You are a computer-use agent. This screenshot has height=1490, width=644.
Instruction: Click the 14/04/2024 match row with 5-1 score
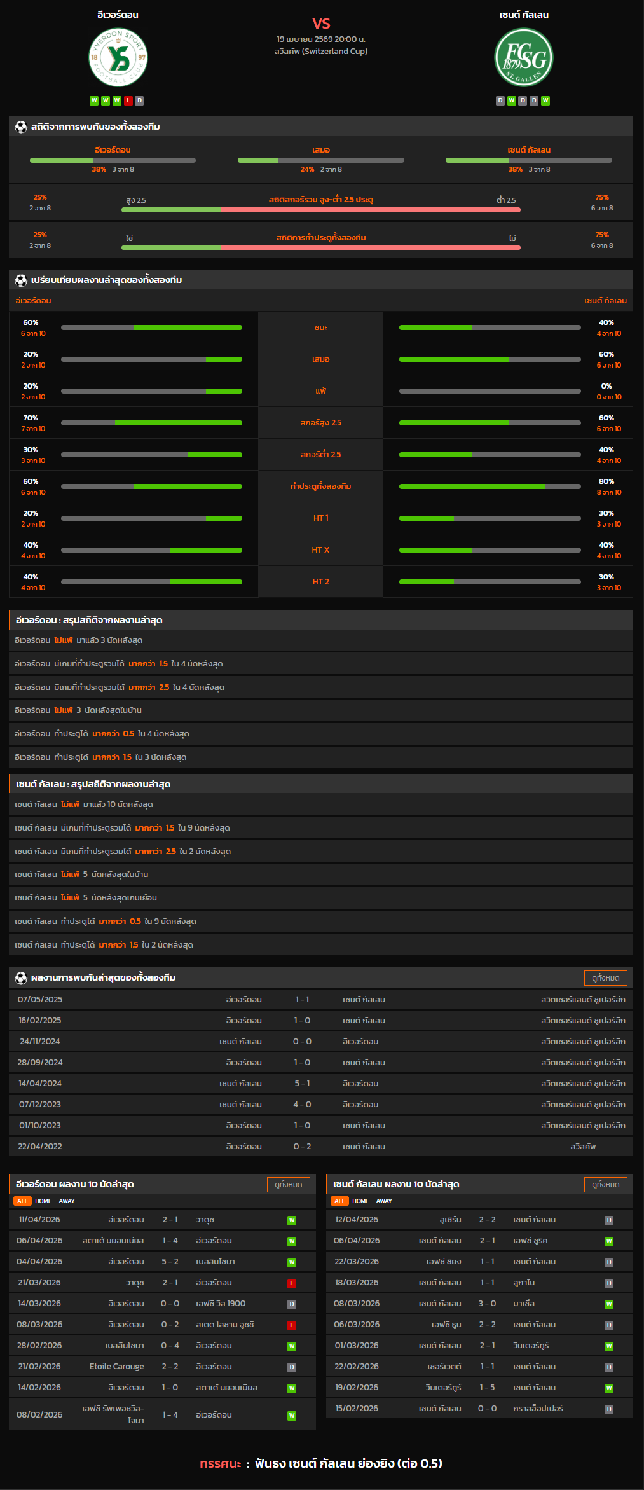point(321,1083)
